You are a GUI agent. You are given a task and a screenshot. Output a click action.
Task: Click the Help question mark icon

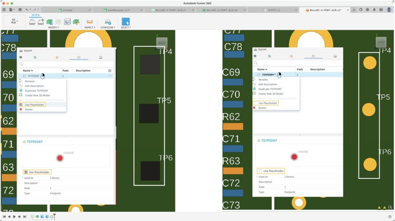click(x=381, y=10)
